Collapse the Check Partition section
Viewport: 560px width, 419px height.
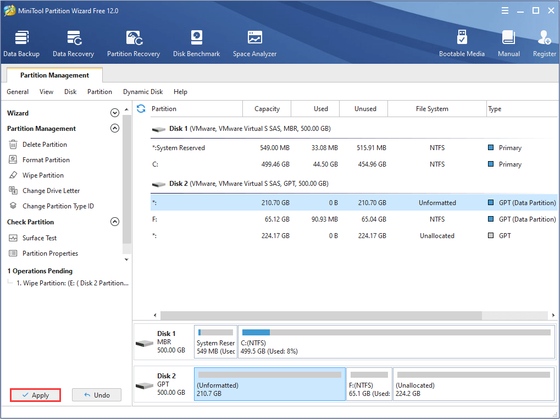point(115,222)
